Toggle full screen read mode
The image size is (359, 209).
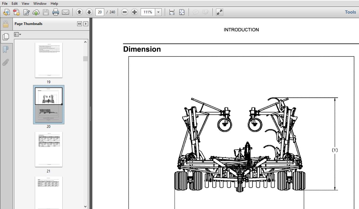[219, 12]
